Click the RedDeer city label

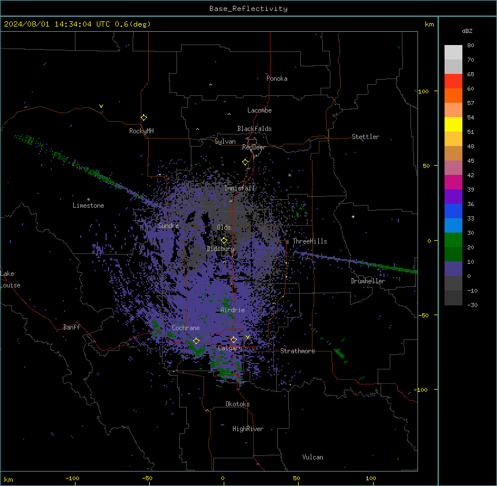click(254, 147)
